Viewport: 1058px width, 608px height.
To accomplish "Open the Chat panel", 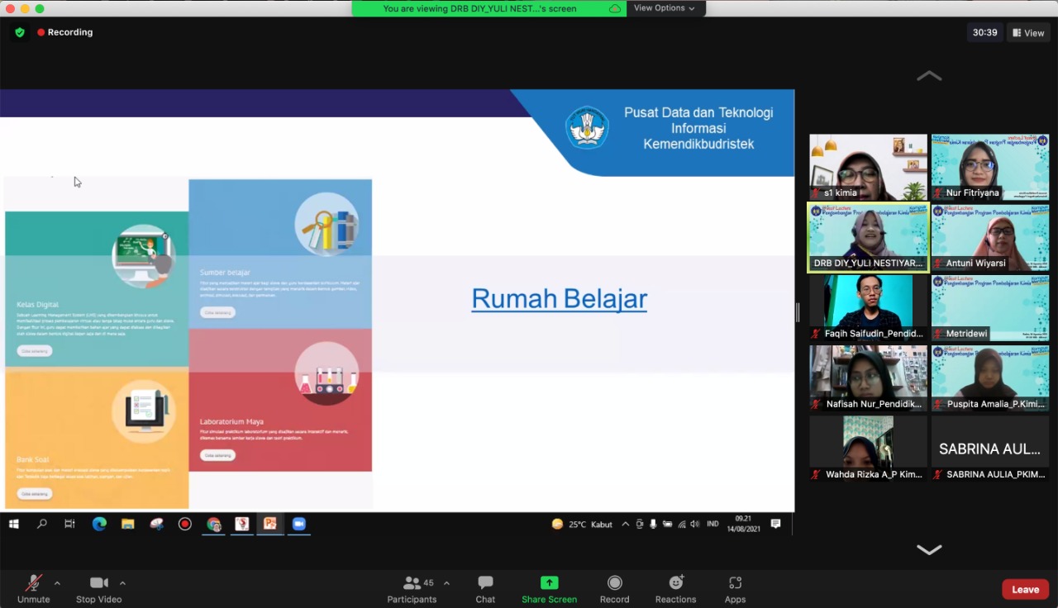I will click(485, 590).
